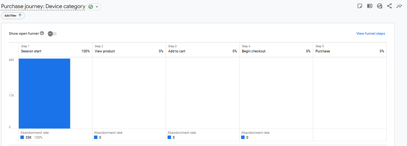Click the 17K axis label
This screenshot has width=407, height=146.
click(12, 95)
